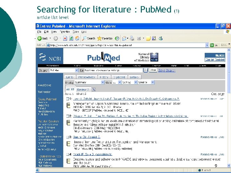Click Related Articles for result 3
This screenshot has width=231, height=173.
209,137
